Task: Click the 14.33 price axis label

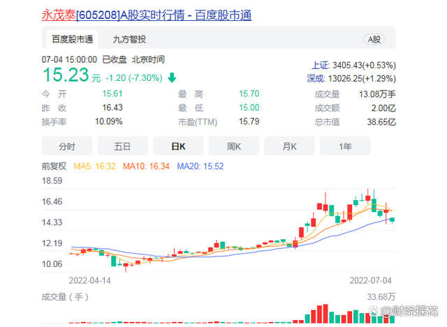Action: coord(52,222)
